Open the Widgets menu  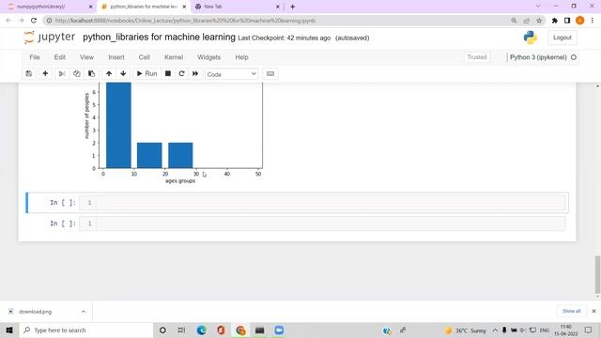click(208, 57)
